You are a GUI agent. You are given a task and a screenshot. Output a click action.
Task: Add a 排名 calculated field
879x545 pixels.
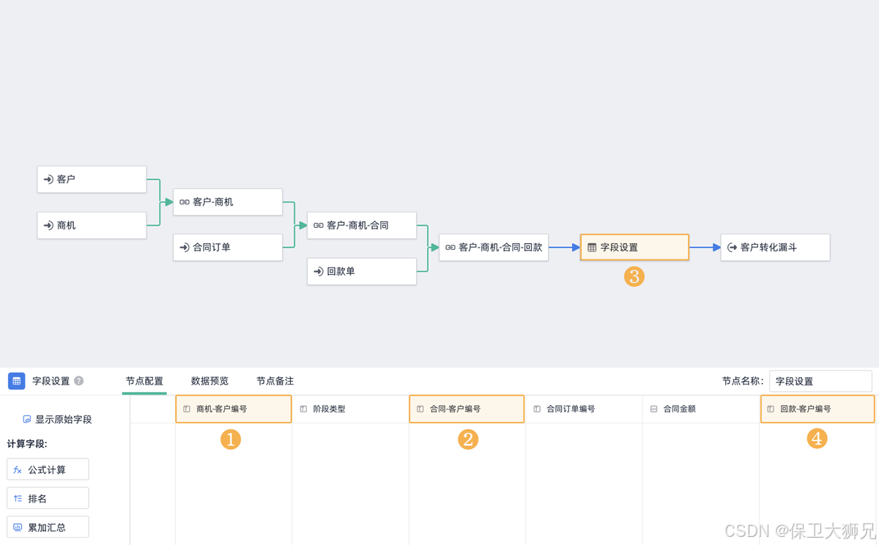click(x=48, y=498)
